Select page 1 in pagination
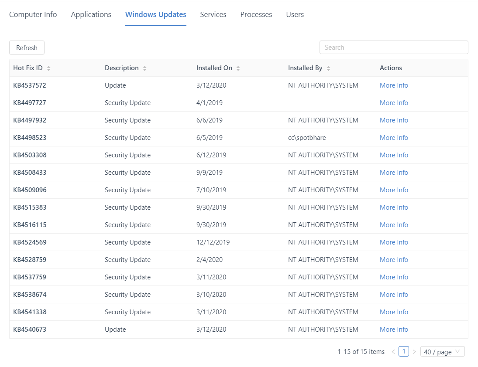The image size is (478, 367). (x=404, y=351)
